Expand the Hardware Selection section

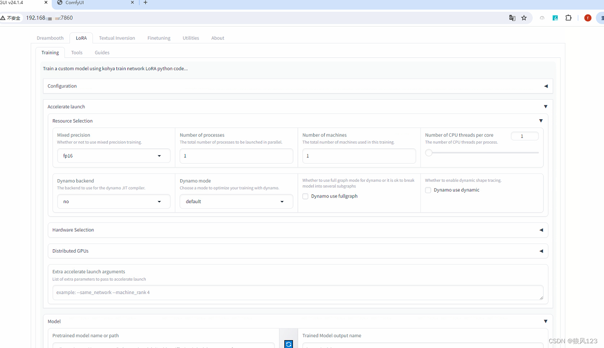point(298,230)
